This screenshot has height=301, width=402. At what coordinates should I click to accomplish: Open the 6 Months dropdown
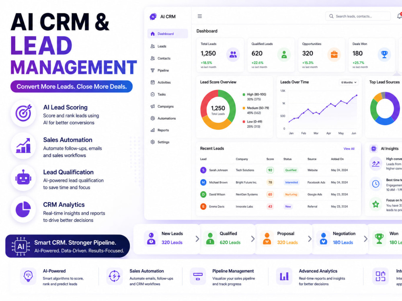click(349, 82)
